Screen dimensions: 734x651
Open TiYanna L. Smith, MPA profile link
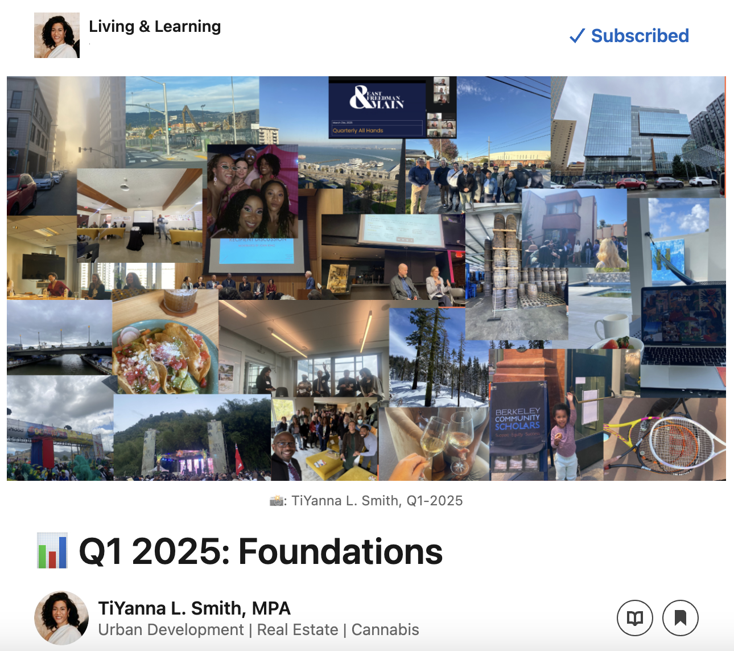[x=194, y=608]
